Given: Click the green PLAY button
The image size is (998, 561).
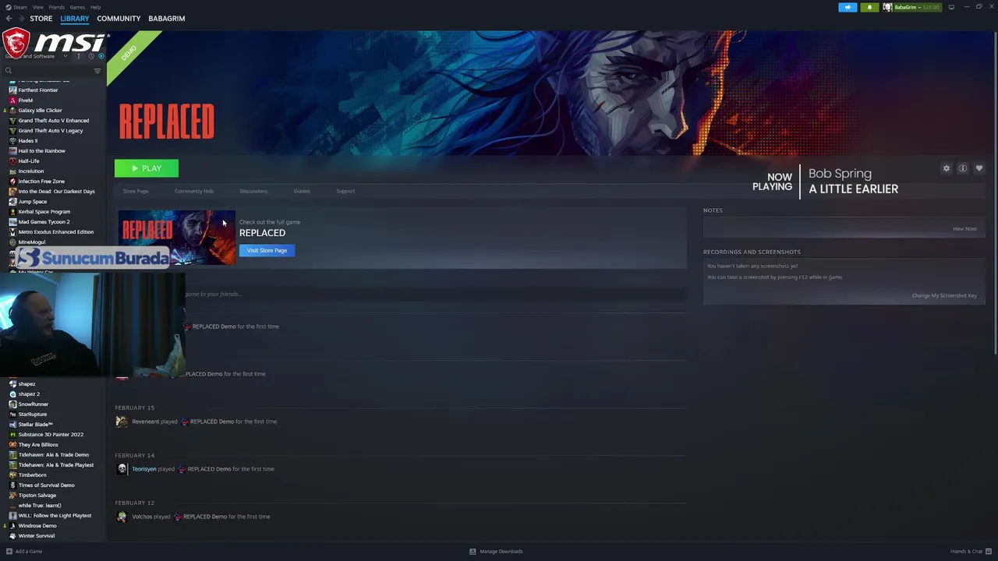Looking at the screenshot, I should click(147, 168).
